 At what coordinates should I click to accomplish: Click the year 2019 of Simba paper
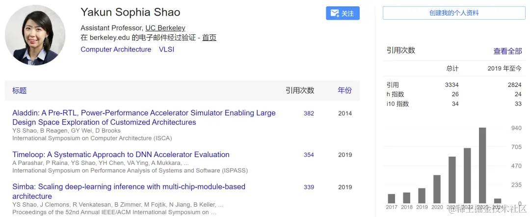[345, 187]
